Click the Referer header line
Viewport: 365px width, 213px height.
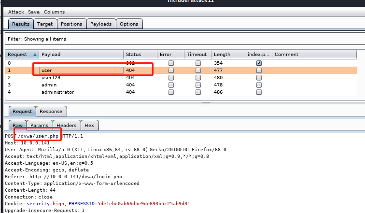63,177
